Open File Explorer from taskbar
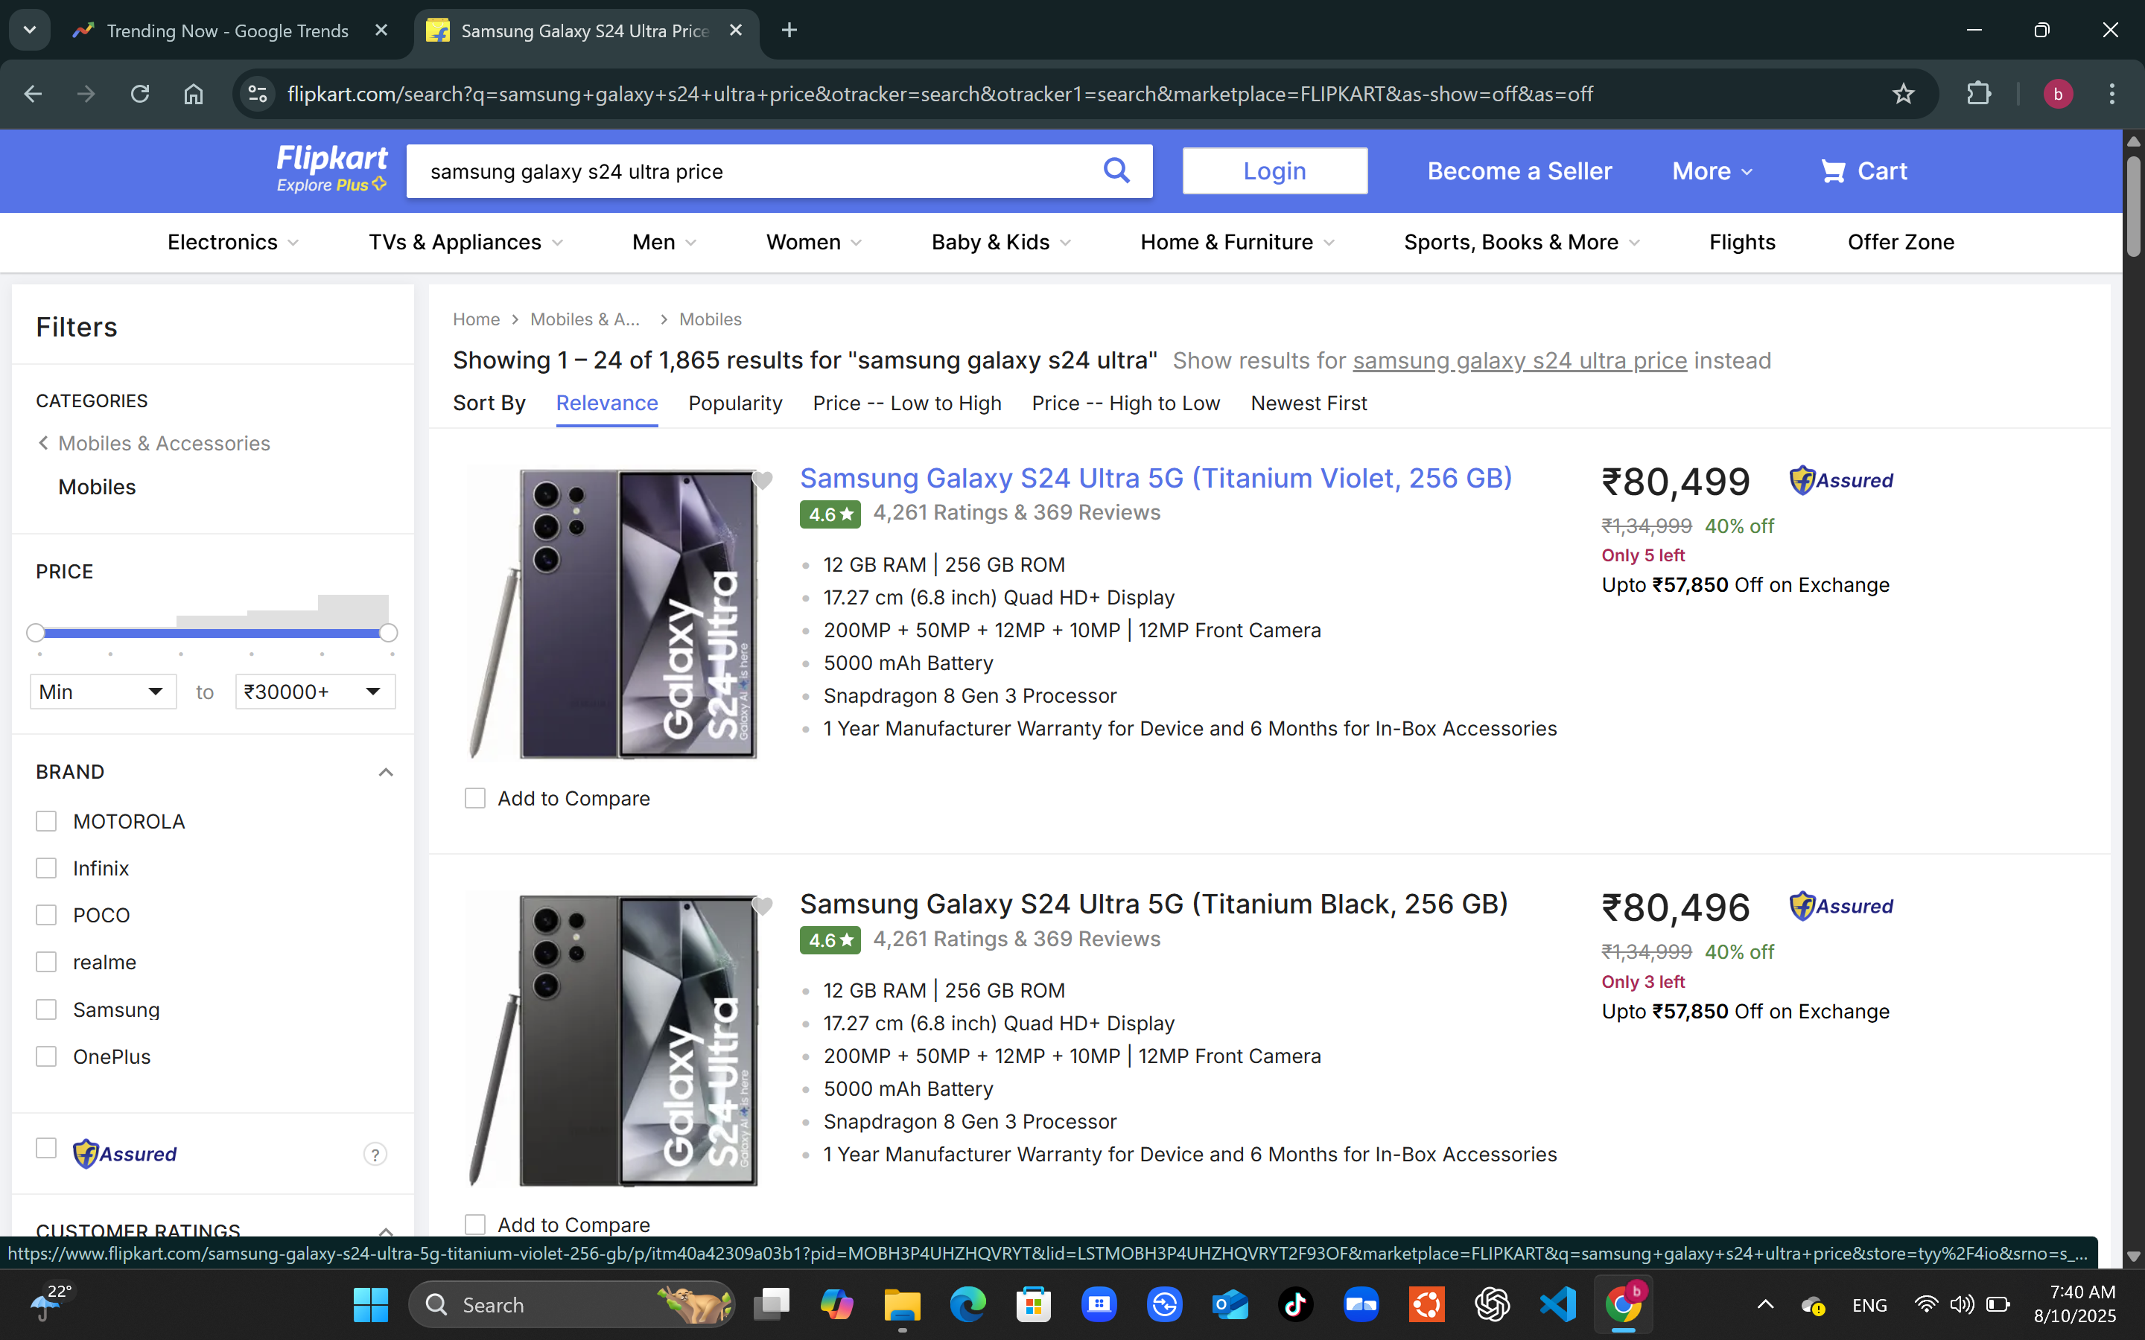The height and width of the screenshot is (1340, 2145). pos(901,1304)
